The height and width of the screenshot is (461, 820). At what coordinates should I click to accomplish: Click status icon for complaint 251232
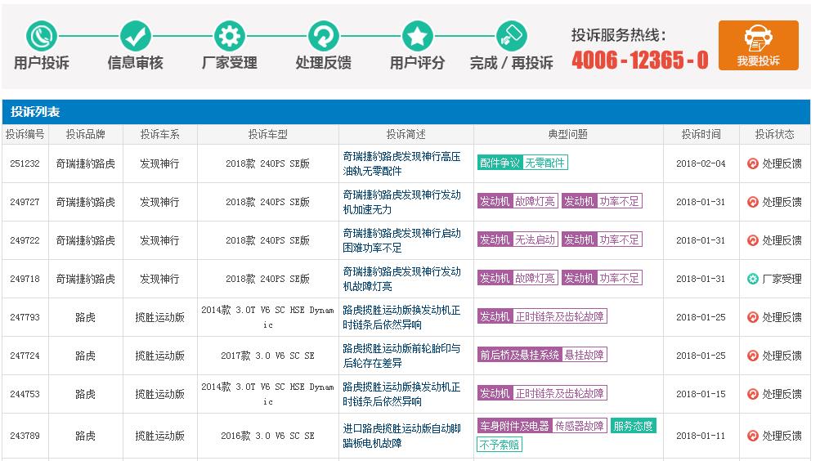pos(752,163)
